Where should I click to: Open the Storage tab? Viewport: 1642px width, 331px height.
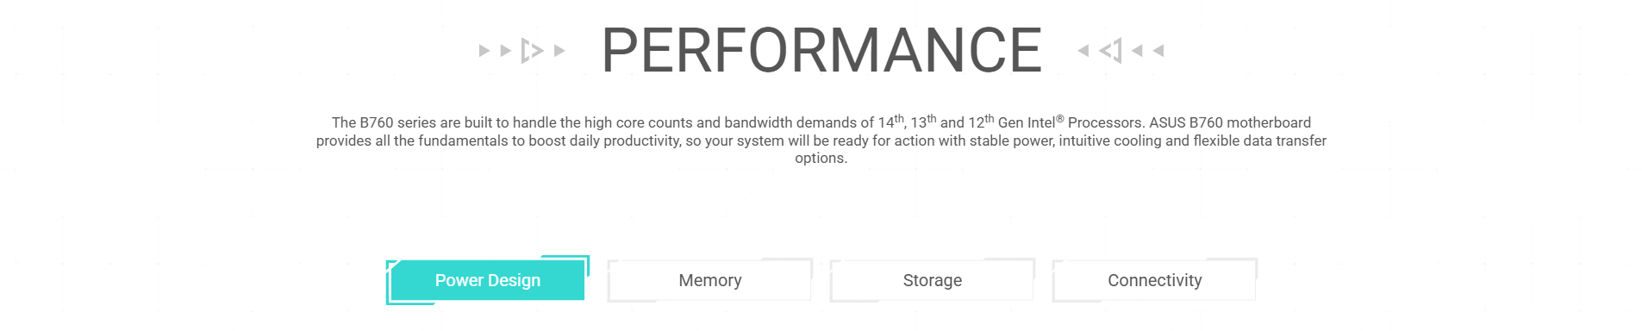coord(933,280)
